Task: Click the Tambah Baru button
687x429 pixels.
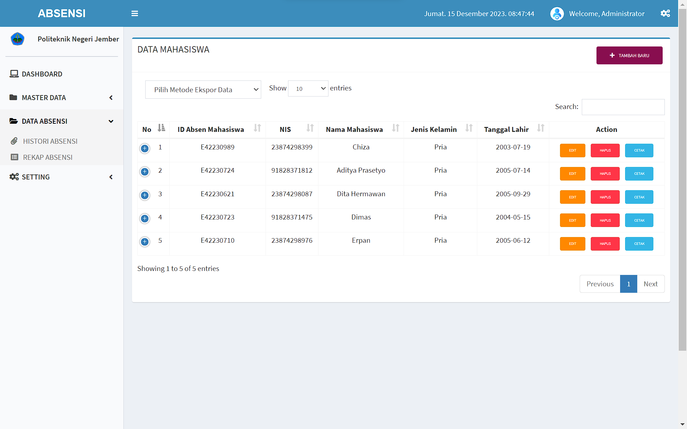Action: point(629,55)
